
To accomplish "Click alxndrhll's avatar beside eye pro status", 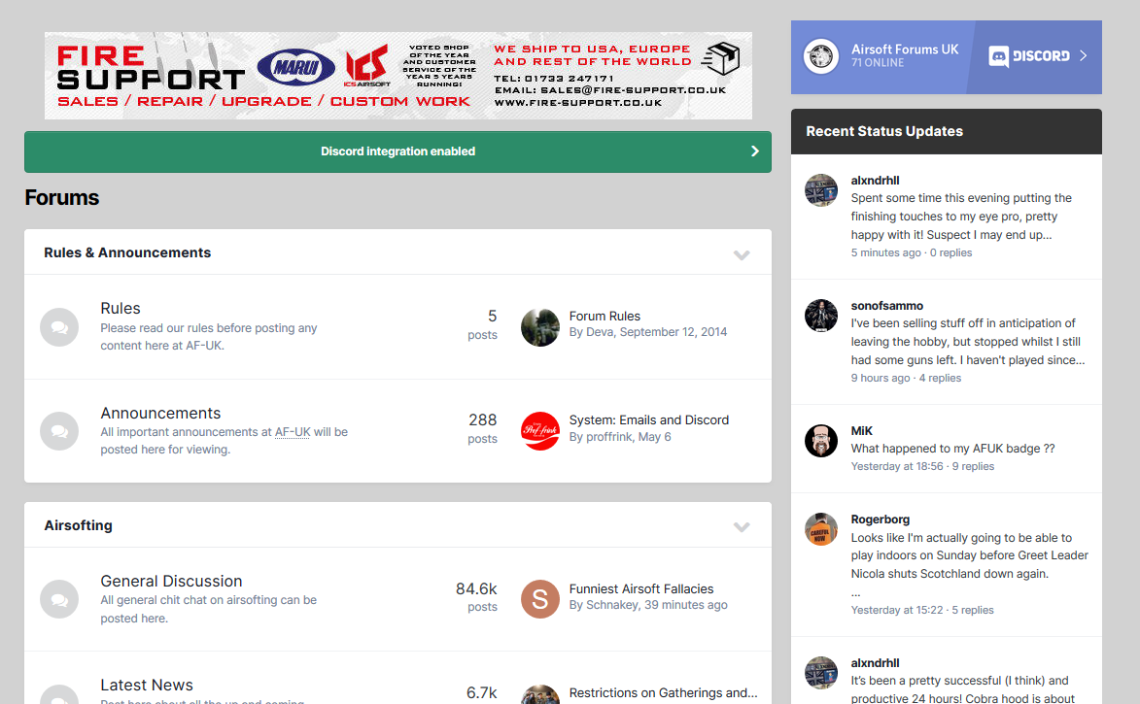I will pyautogui.click(x=821, y=190).
